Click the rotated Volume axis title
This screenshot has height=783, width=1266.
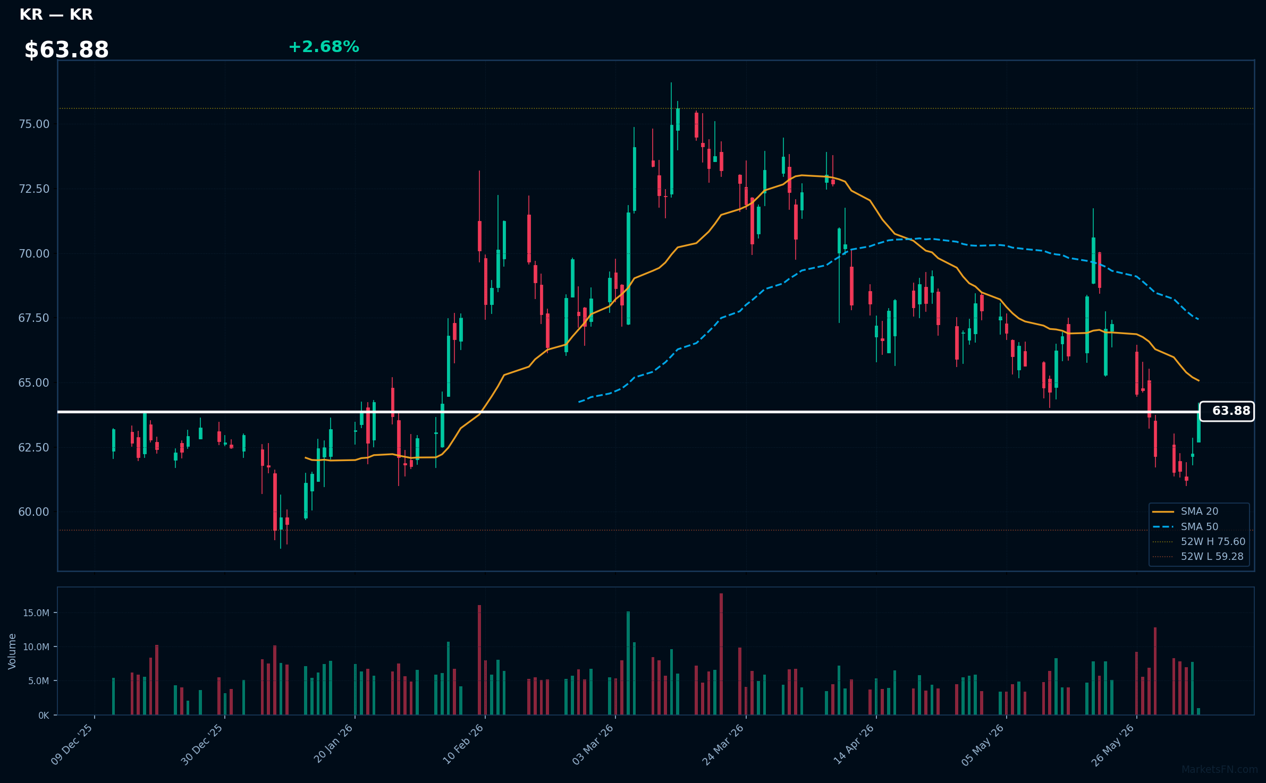click(x=12, y=651)
